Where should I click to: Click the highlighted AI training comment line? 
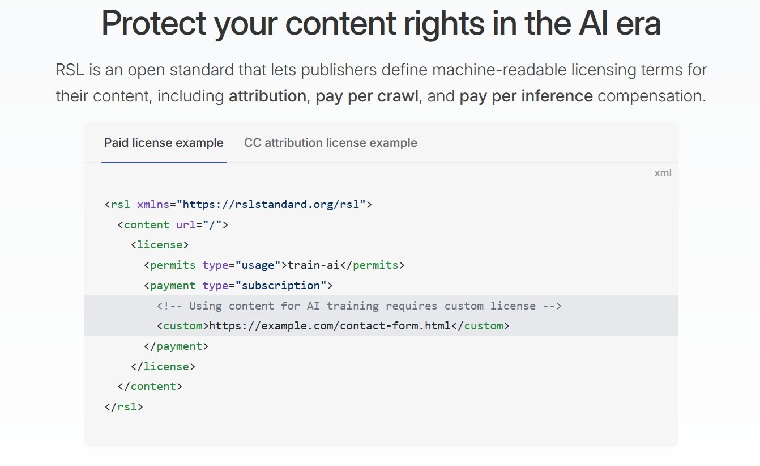[x=359, y=306]
